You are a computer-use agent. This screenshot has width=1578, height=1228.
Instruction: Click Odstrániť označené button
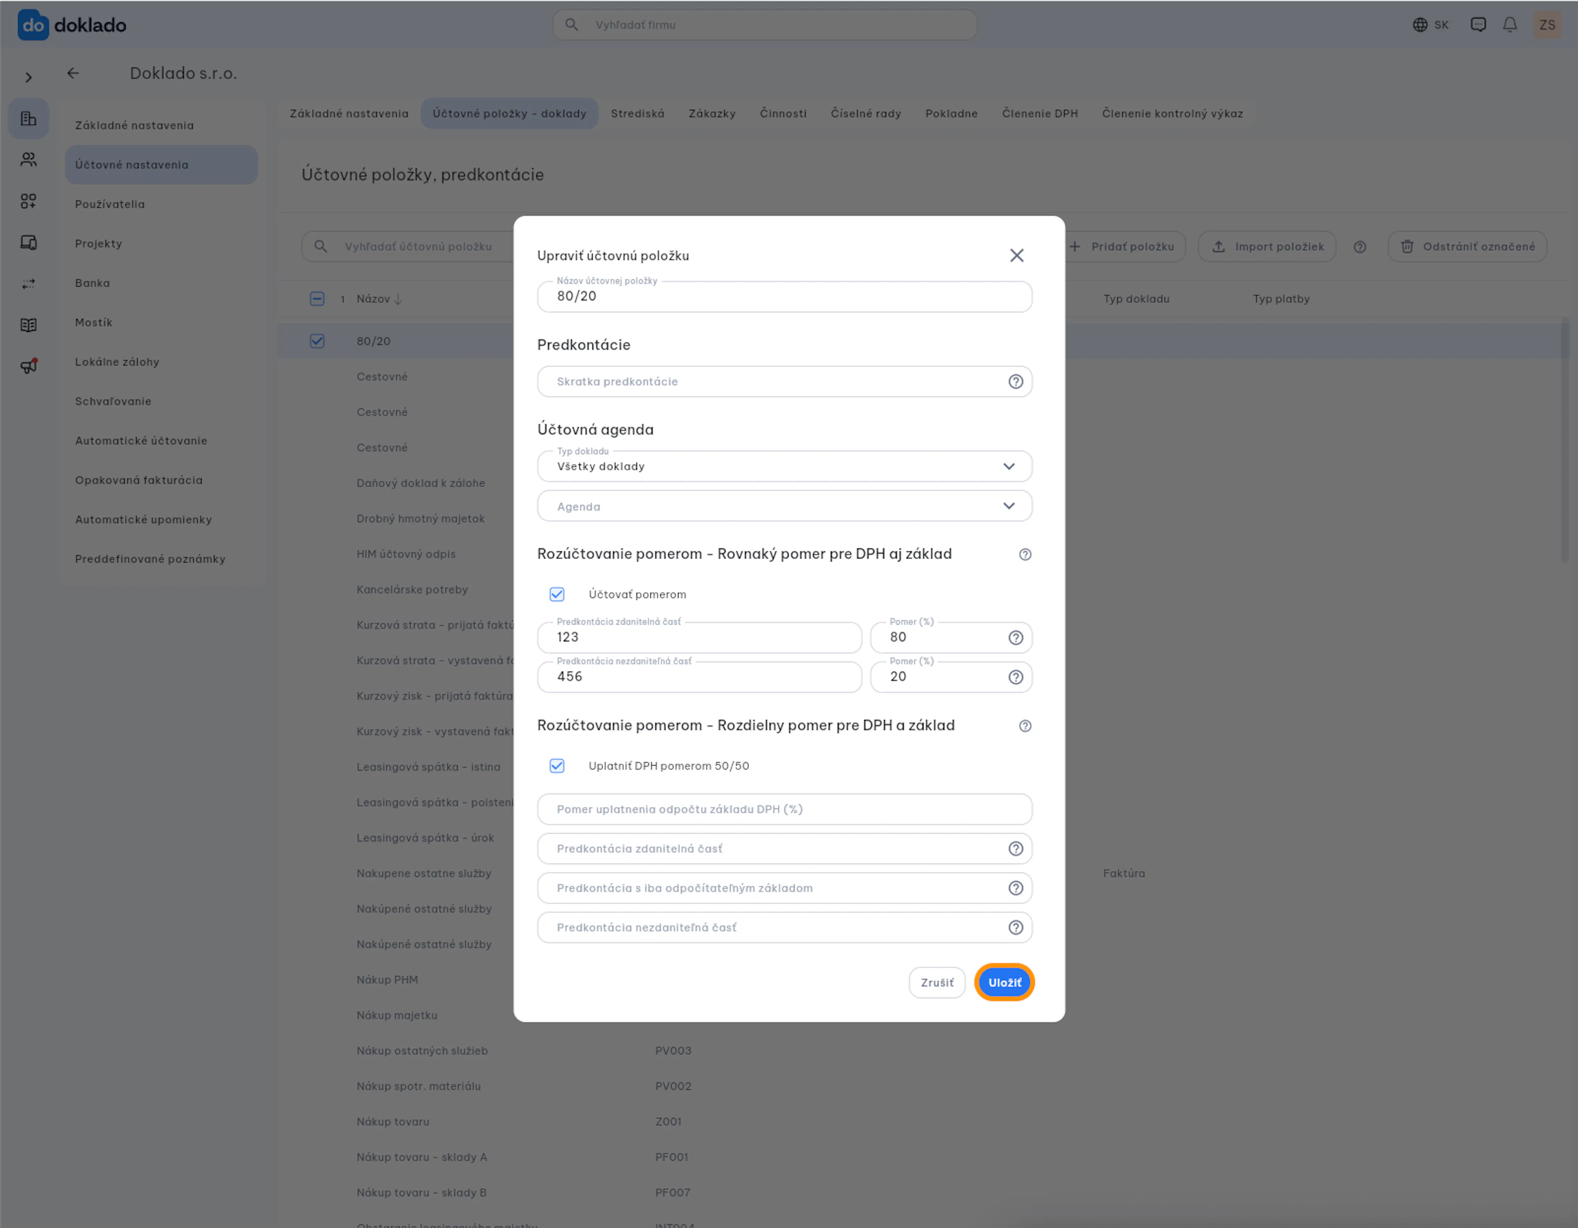(1467, 247)
